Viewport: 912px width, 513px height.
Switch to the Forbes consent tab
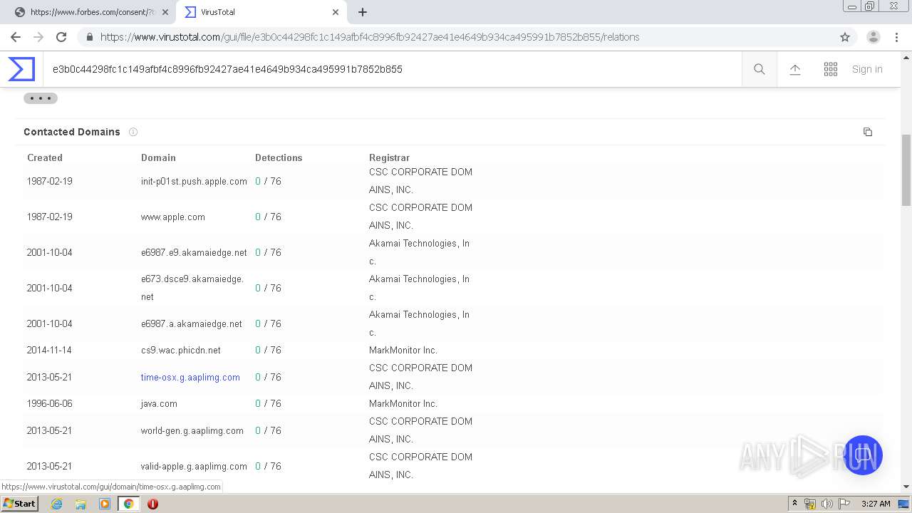pyautogui.click(x=91, y=12)
